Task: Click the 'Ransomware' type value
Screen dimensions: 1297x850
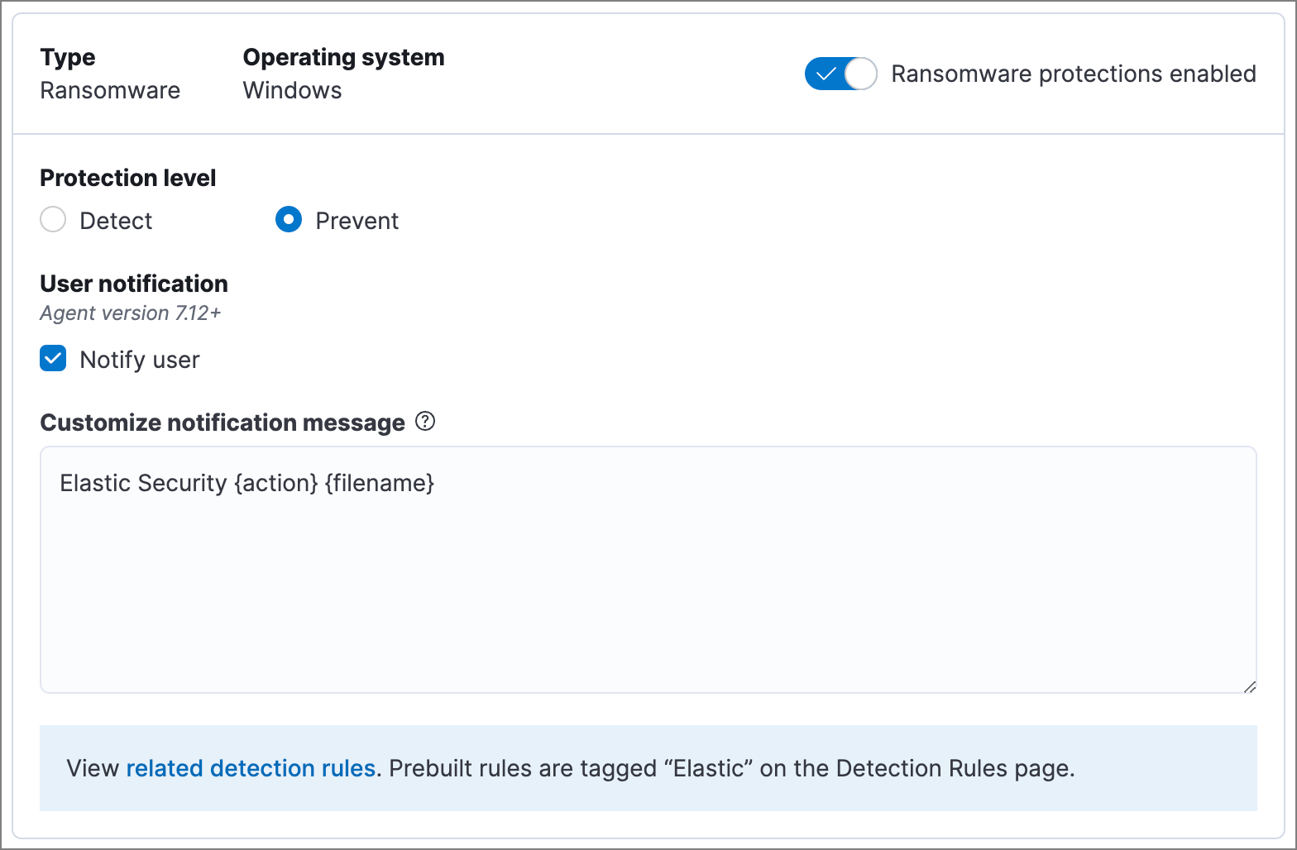Action: click(110, 90)
